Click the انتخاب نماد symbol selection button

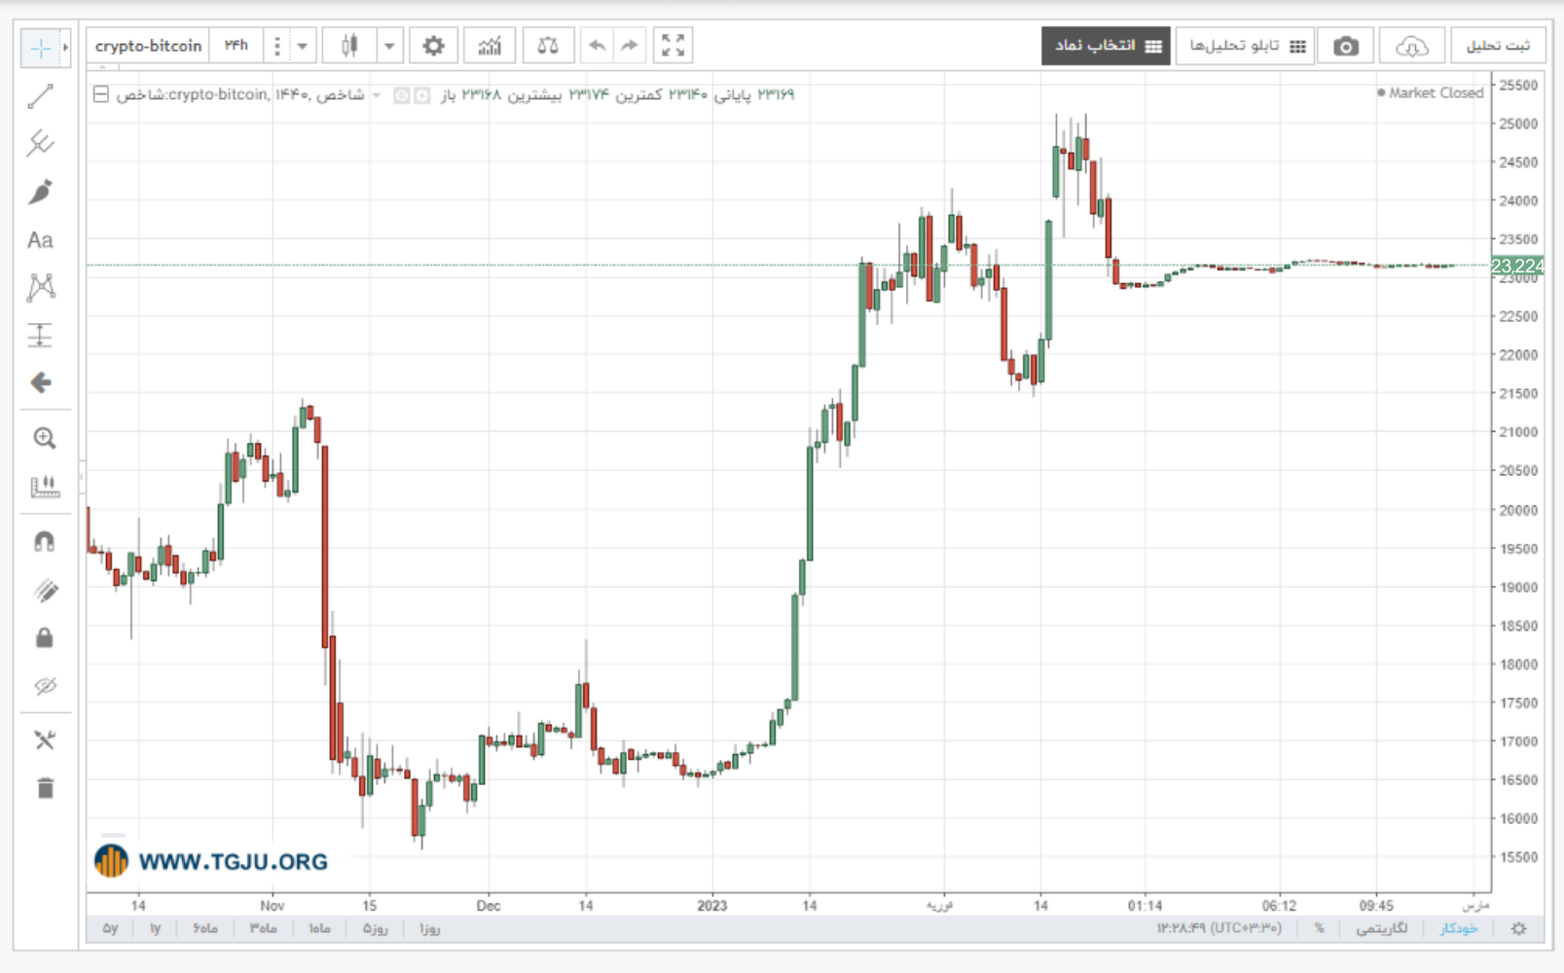[1106, 46]
